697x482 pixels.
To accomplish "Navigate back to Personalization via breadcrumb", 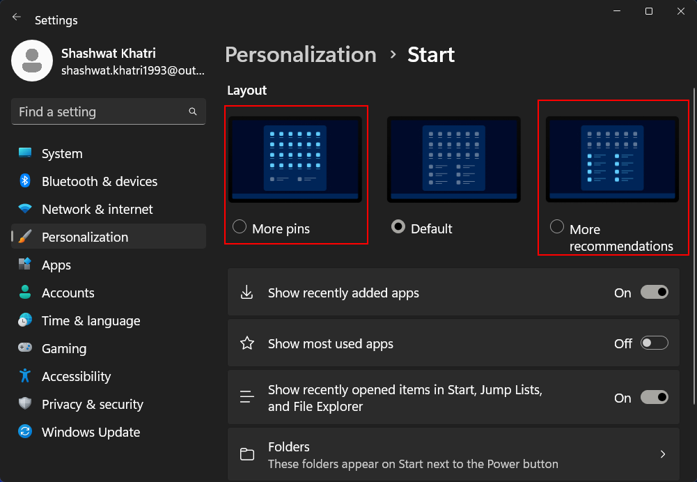I will [x=300, y=54].
